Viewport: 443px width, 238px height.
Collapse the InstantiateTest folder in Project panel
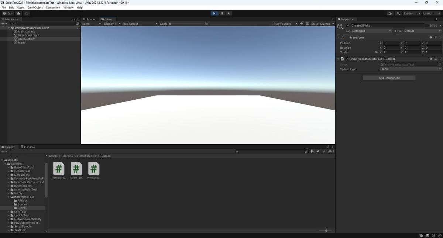8,197
